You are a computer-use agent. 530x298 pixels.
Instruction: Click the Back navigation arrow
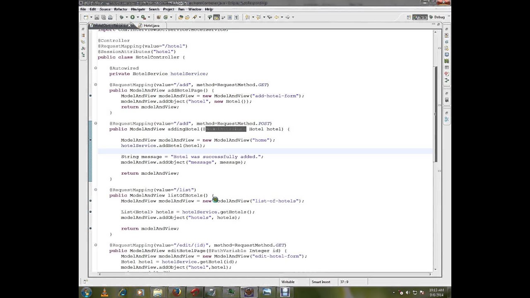[x=277, y=17]
